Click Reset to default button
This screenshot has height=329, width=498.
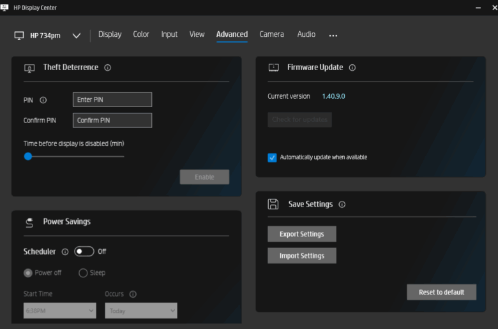tap(441, 292)
